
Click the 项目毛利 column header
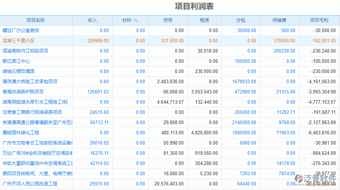[x=319, y=20]
